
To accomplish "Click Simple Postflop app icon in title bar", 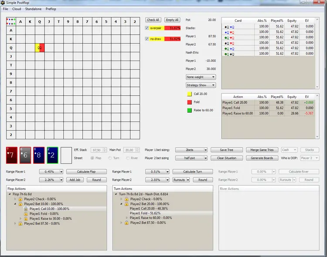I will 3,3.
